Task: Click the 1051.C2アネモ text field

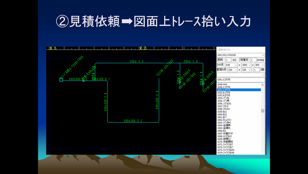Action: click(x=241, y=80)
